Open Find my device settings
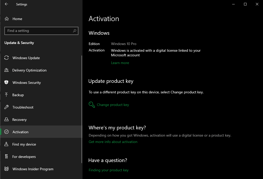 (x=41, y=144)
